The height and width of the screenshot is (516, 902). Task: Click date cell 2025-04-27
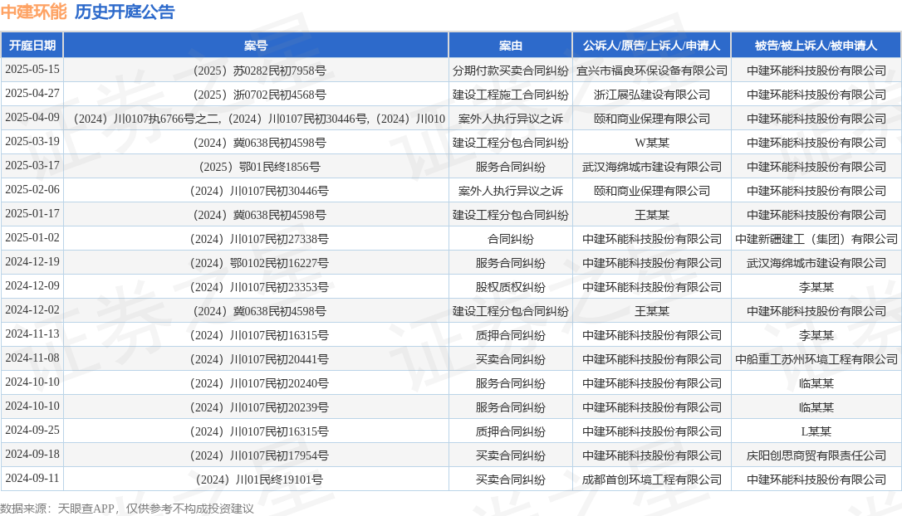click(x=32, y=94)
